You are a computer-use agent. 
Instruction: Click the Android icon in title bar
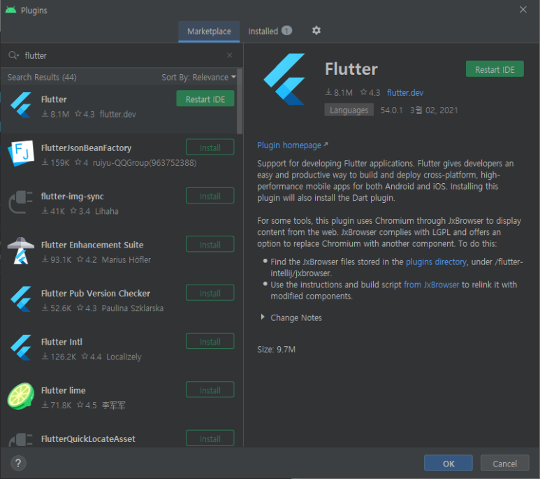point(10,10)
